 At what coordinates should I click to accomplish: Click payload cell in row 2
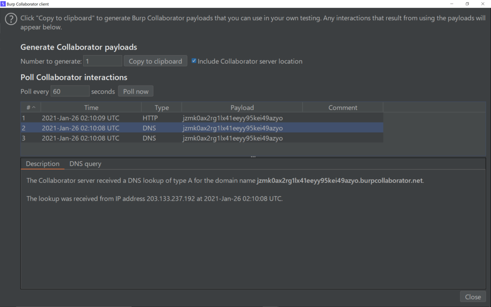[x=242, y=128]
